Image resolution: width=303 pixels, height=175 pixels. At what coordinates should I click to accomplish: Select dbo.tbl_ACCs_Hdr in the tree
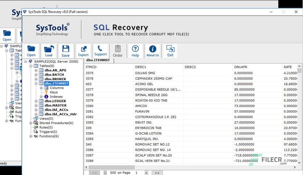coord(61,114)
